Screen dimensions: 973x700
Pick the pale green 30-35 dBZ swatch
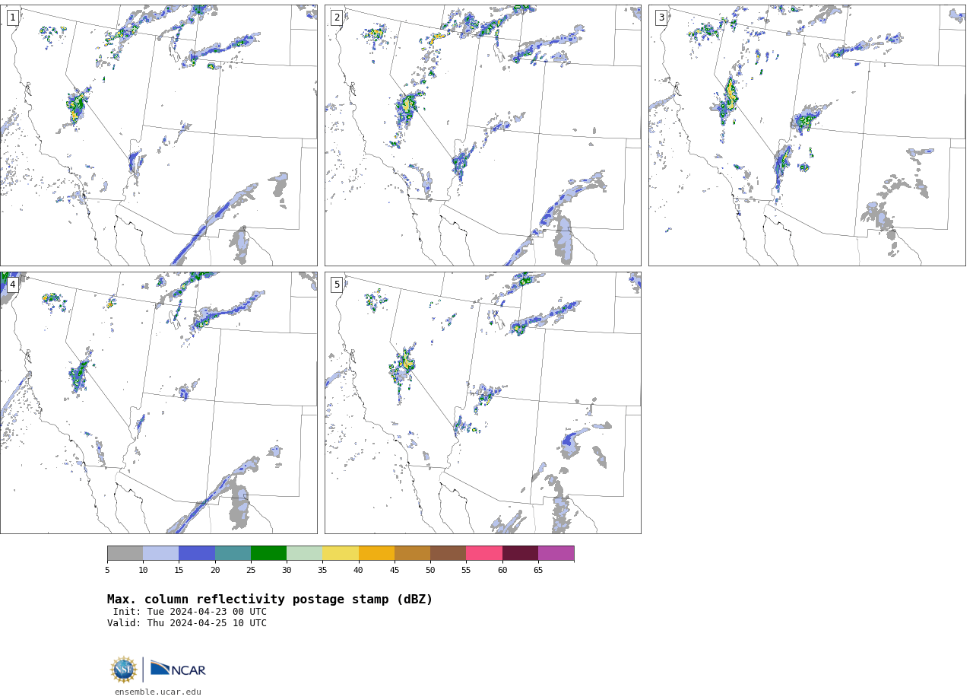[305, 553]
